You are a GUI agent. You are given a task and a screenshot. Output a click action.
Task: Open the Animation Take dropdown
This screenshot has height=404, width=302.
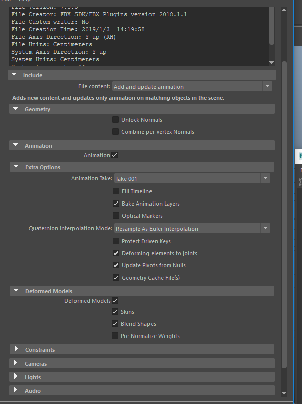coord(192,178)
